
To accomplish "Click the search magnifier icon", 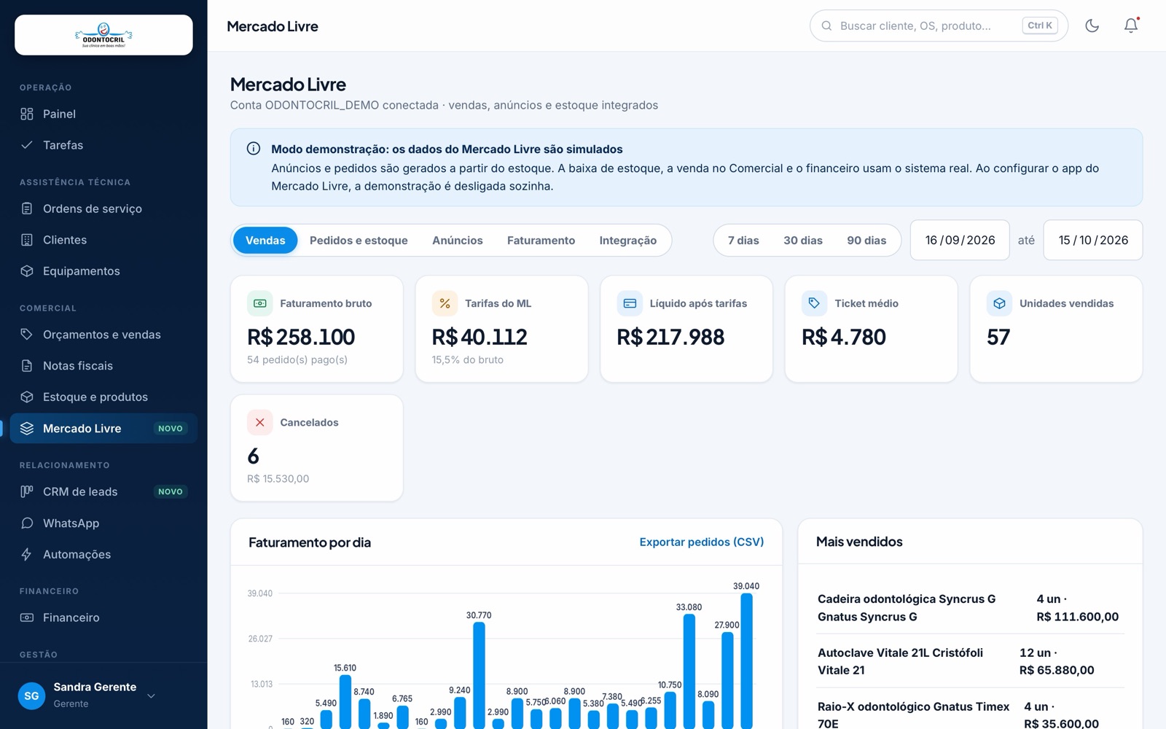I will pyautogui.click(x=826, y=26).
